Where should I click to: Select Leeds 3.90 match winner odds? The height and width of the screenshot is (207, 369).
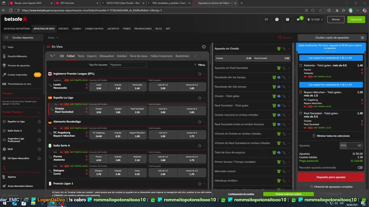99,87
